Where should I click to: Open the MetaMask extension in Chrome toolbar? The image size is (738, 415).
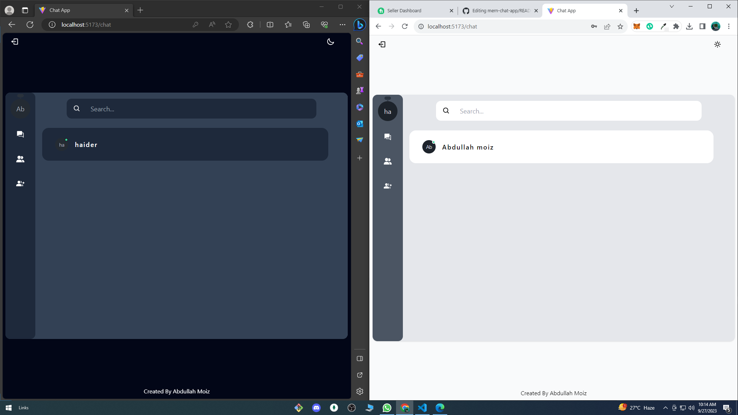click(636, 26)
